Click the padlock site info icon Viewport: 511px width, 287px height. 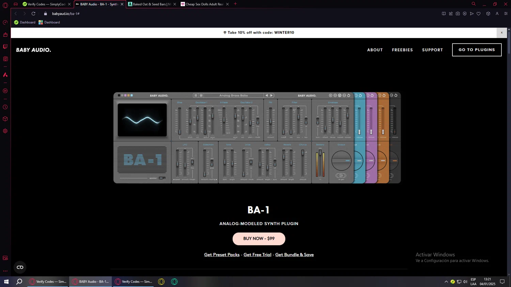coord(45,14)
